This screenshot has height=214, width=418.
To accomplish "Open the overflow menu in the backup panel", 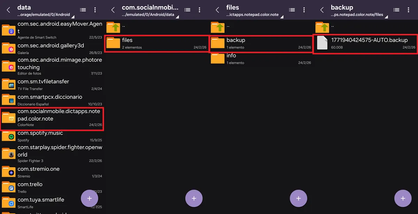I will click(x=409, y=10).
